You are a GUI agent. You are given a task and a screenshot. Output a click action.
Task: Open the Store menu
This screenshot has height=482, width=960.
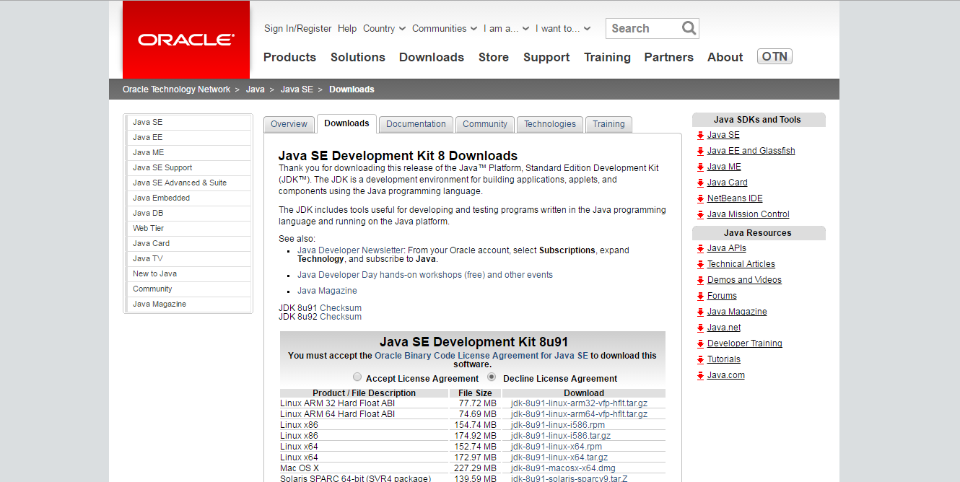point(494,57)
